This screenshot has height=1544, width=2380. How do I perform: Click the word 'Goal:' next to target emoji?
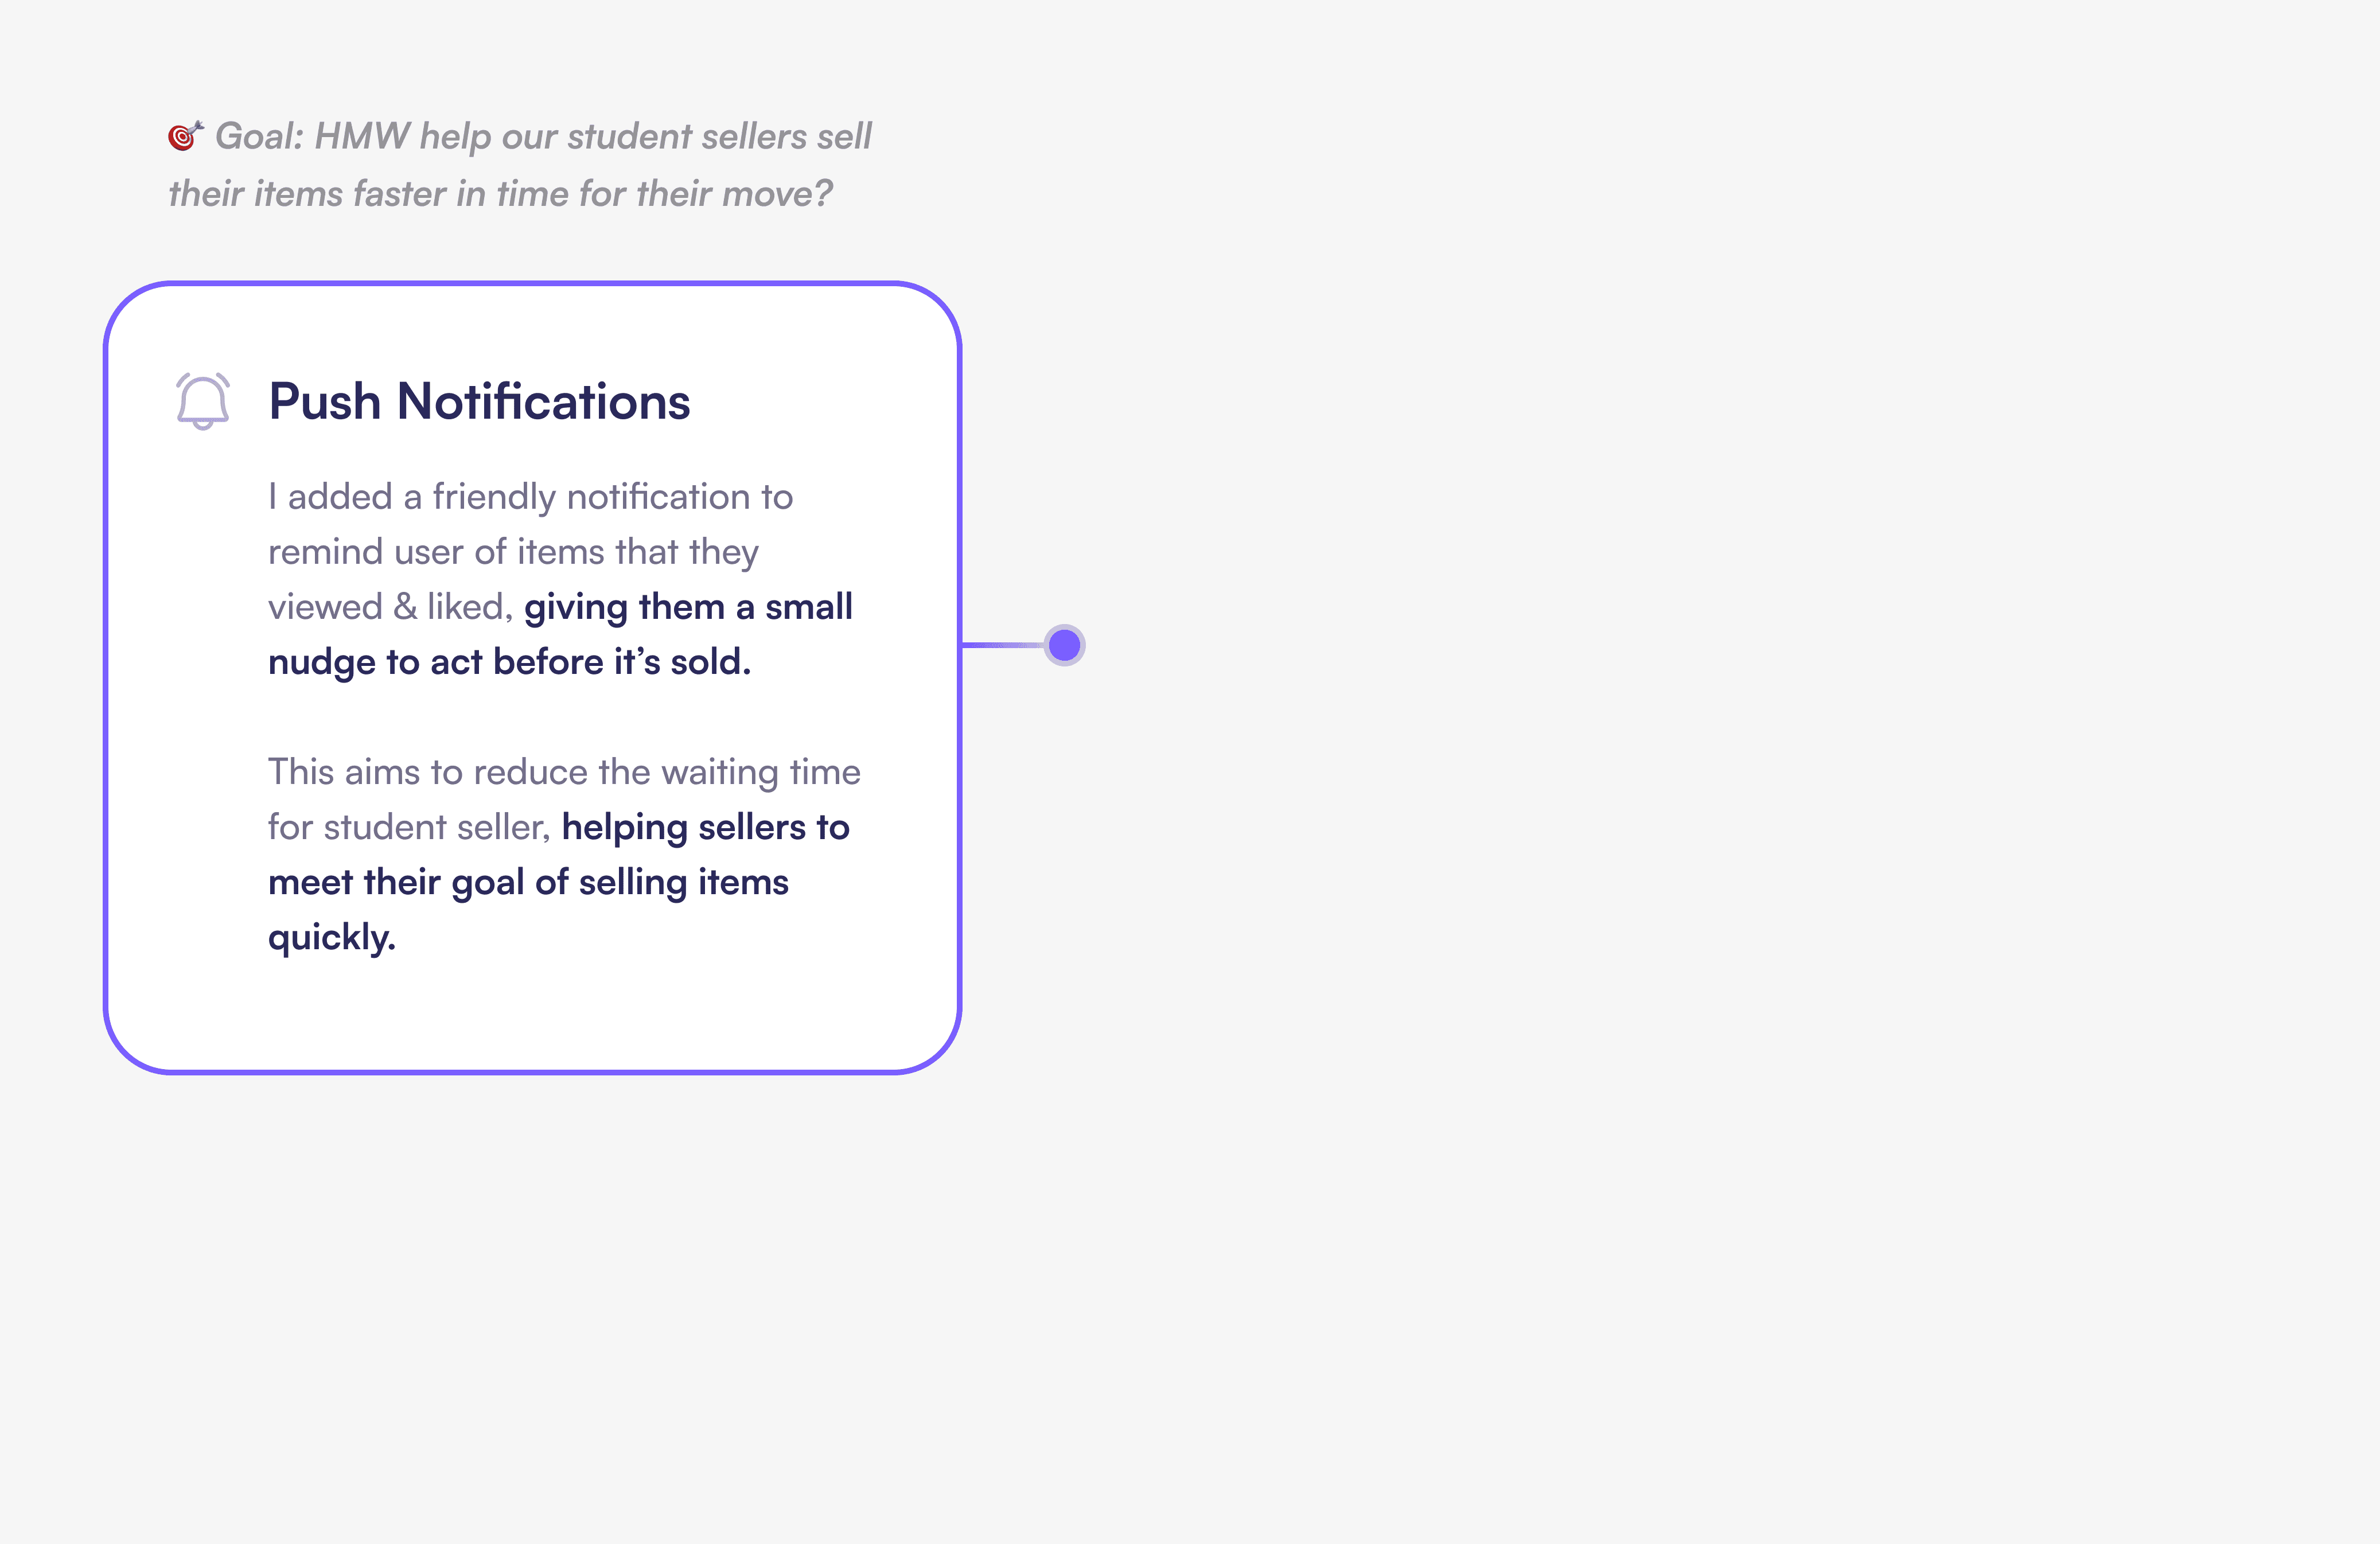259,136
